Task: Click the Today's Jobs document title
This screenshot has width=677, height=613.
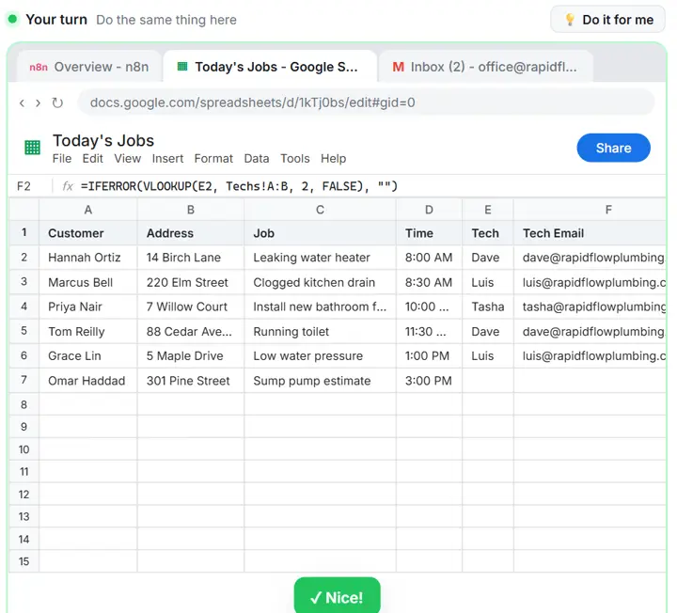Action: pos(103,141)
